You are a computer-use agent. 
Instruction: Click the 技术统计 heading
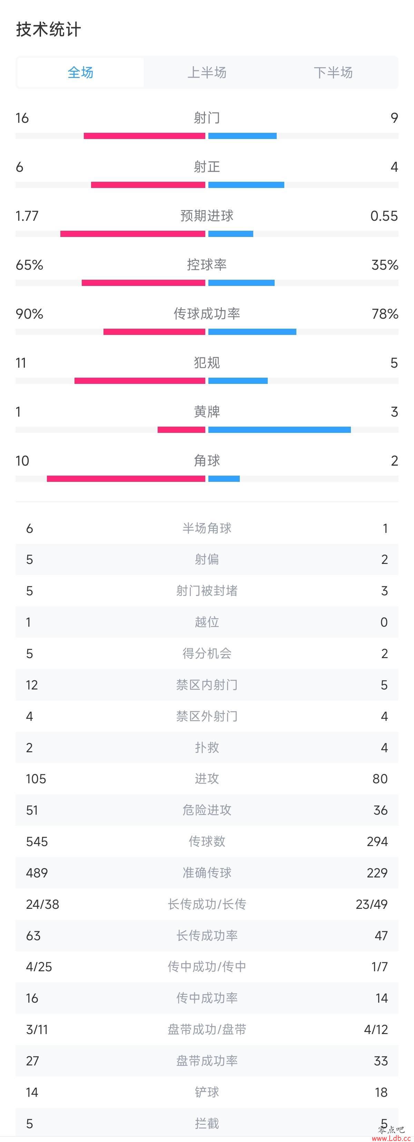49,30
